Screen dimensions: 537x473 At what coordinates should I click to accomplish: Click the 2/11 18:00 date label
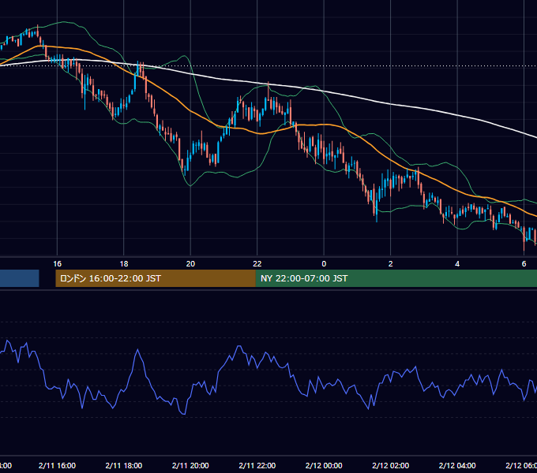coord(124,465)
